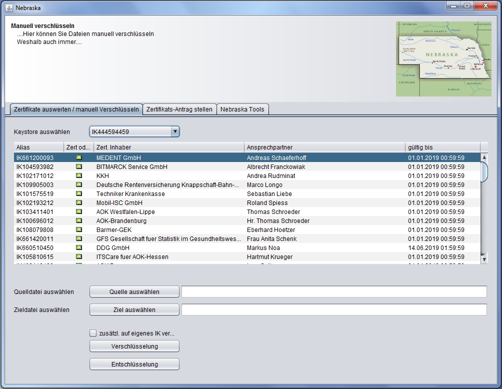Image resolution: width=502 pixels, height=389 pixels.
Task: Click the Zieldatei path input field
Action: 334,309
